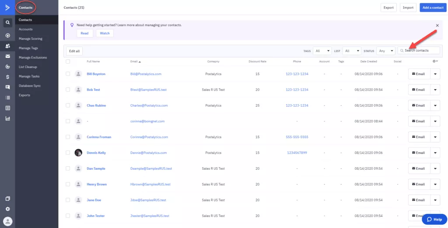
Task: Check the box for Dennis Kelly
Action: click(x=68, y=153)
